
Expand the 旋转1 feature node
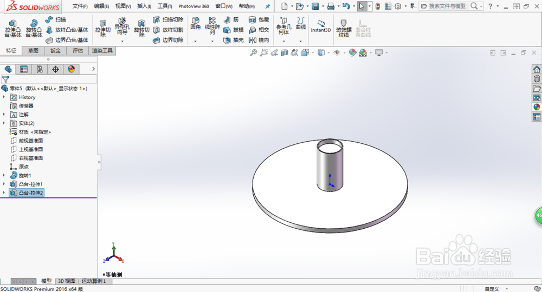pos(4,176)
